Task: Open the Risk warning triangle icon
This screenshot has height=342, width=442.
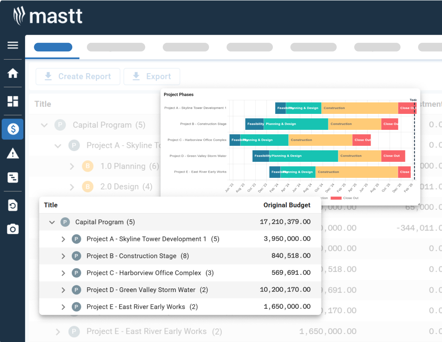Action: coord(12,153)
